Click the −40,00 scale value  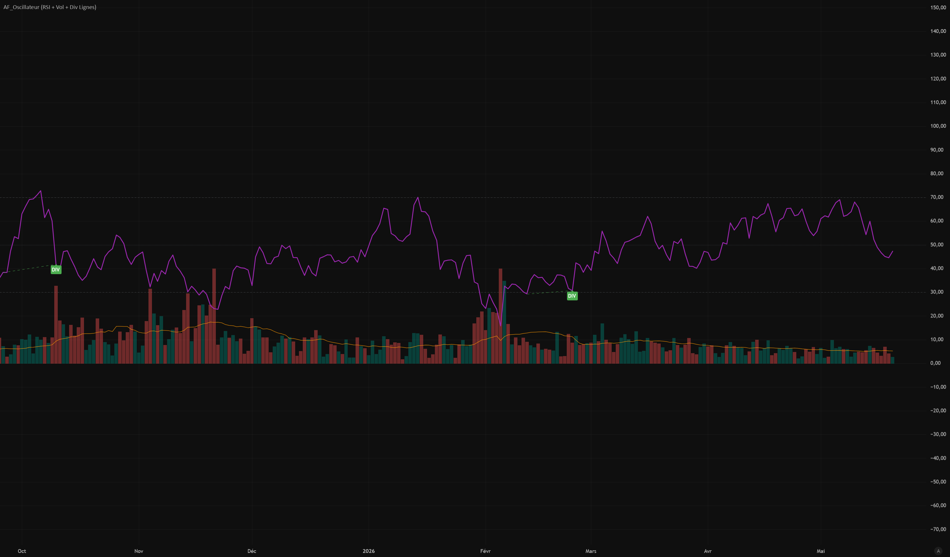[x=938, y=458]
